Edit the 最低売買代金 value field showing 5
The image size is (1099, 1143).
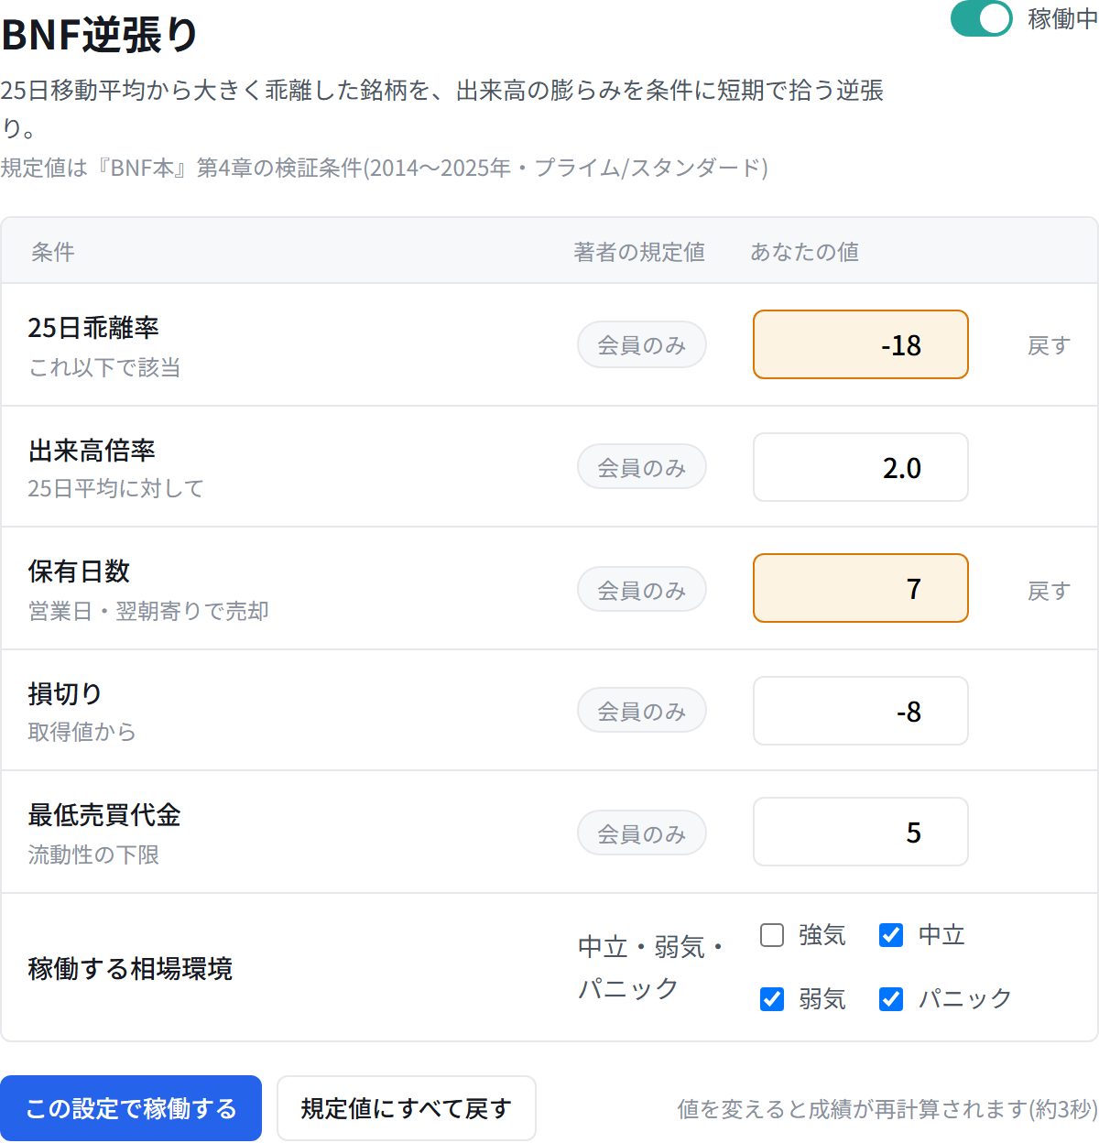point(861,832)
